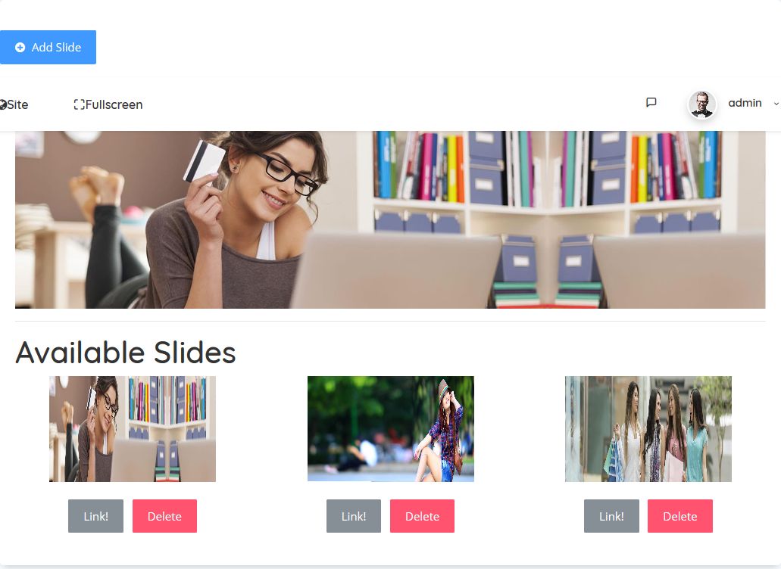This screenshot has width=781, height=569.
Task: Click the large slide preview banner image
Action: click(x=390, y=219)
